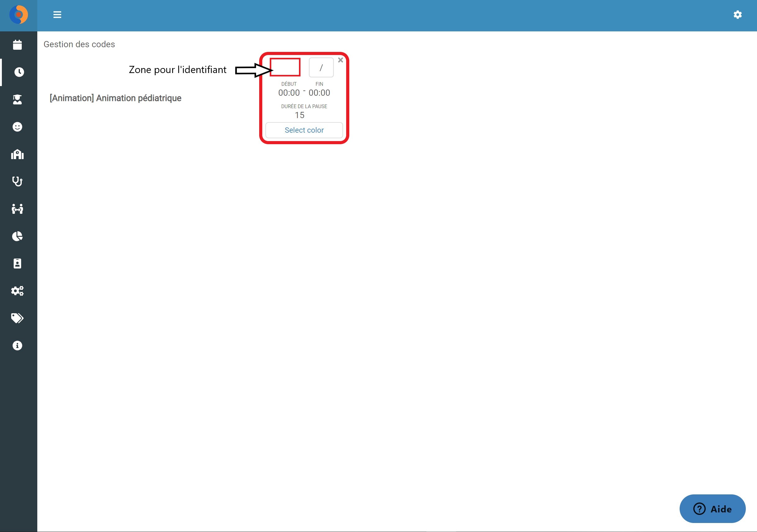Click the slash abbreviation field
Viewport: 757px width, 532px height.
pyautogui.click(x=321, y=67)
